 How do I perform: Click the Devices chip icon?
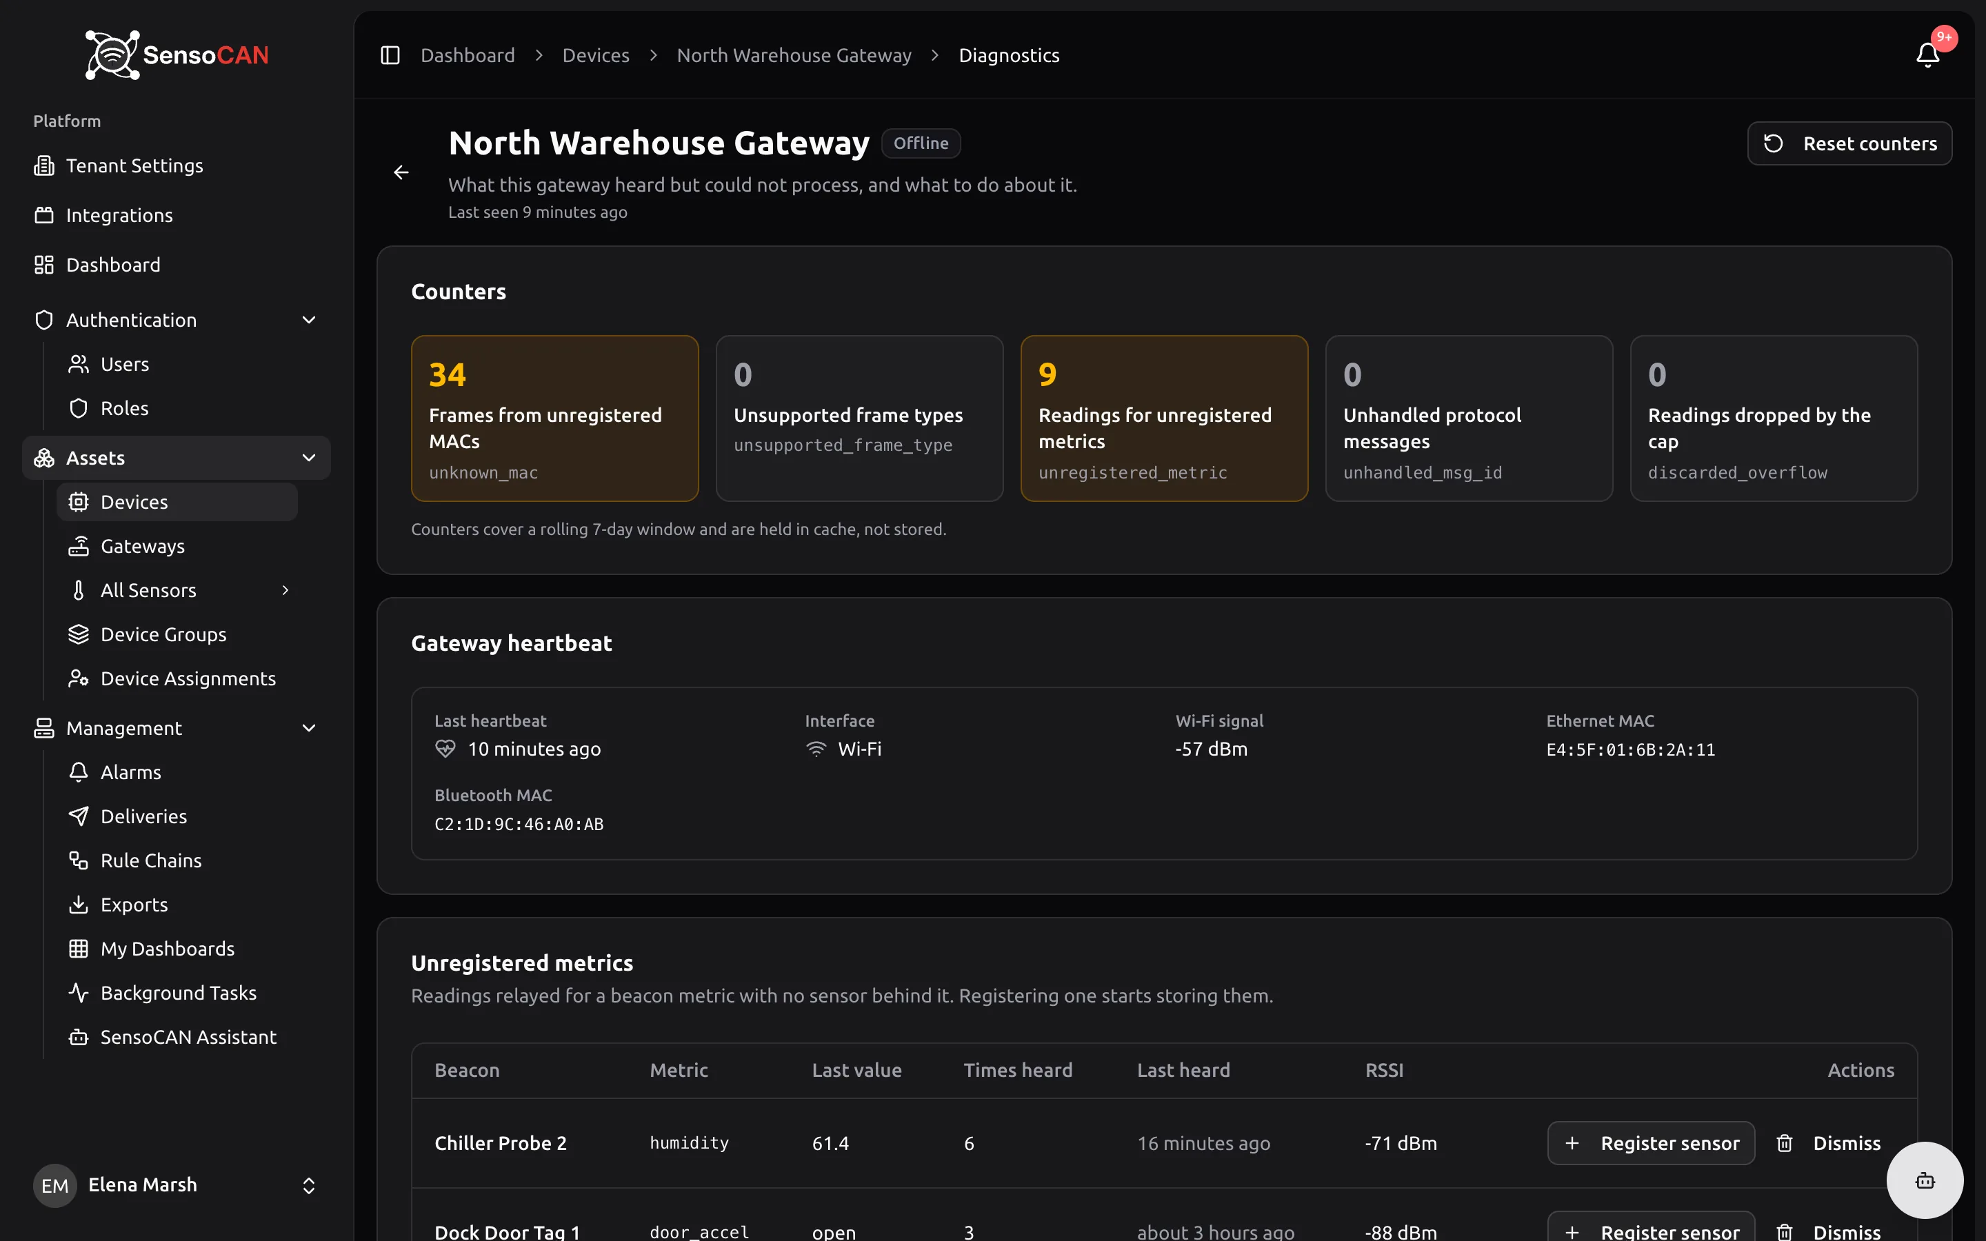(79, 503)
